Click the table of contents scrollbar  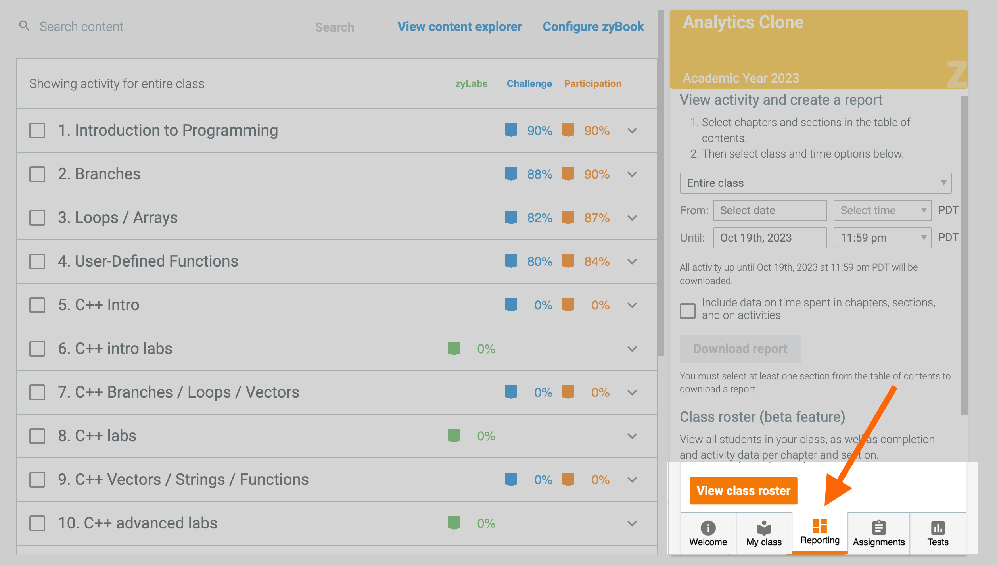pyautogui.click(x=661, y=183)
